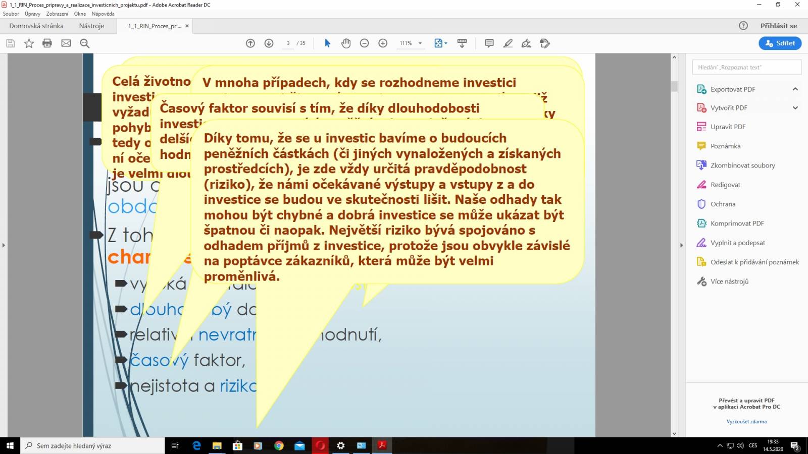Open File Explorer from the taskbar
Screen dimensions: 808x454
tap(217, 445)
